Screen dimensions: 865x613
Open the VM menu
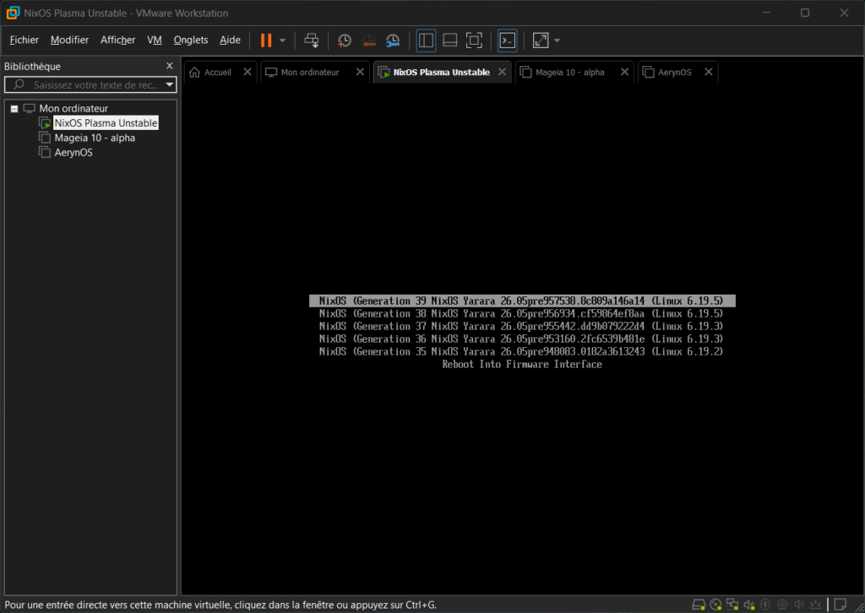point(155,40)
